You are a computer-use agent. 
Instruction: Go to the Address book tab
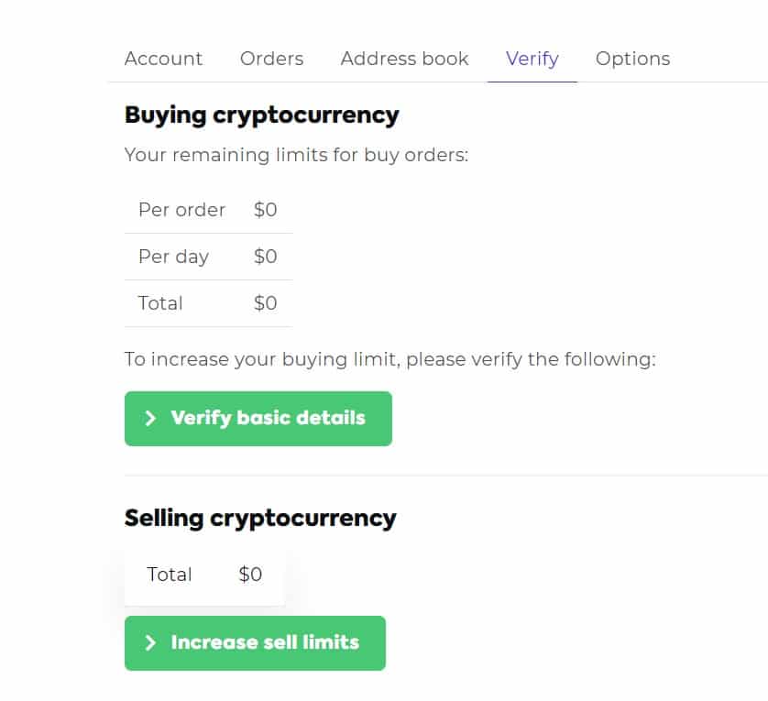tap(404, 59)
